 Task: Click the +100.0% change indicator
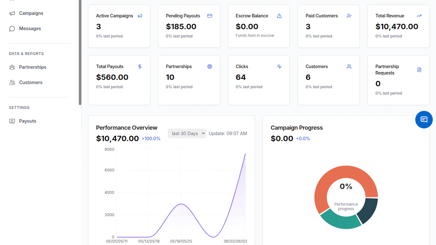coord(151,139)
